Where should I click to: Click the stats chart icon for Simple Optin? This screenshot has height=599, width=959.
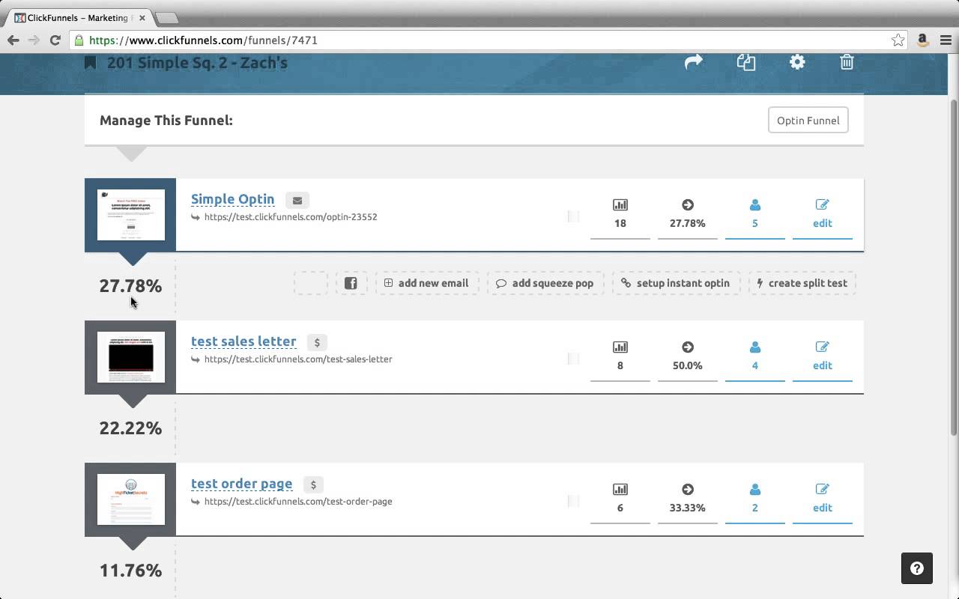coord(620,205)
